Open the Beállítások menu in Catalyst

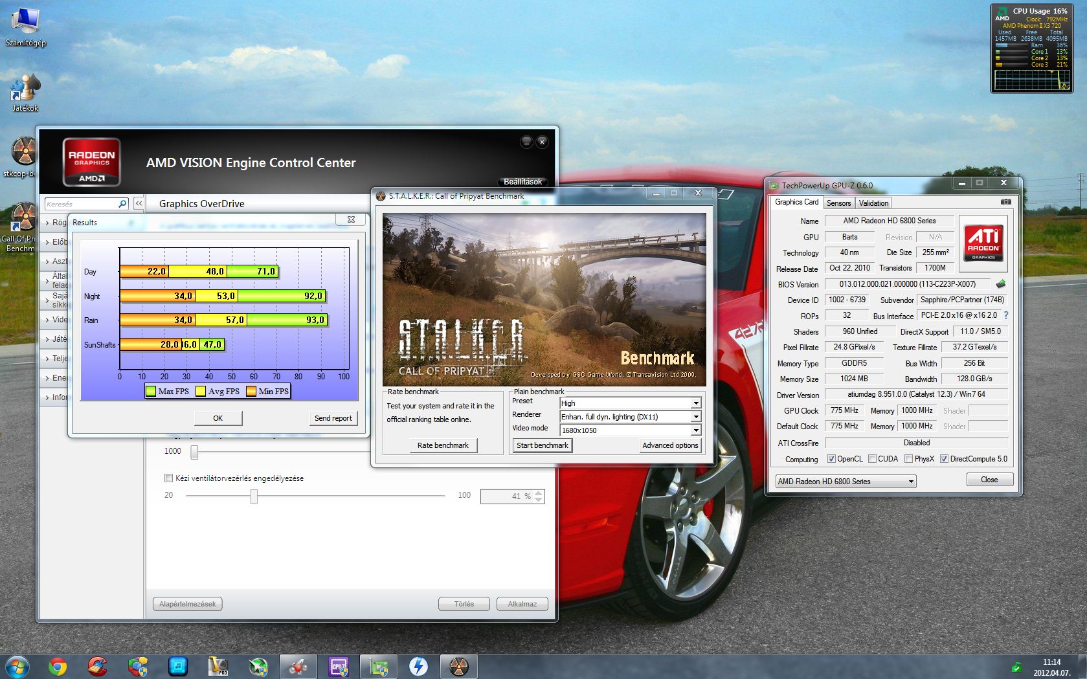(x=522, y=182)
